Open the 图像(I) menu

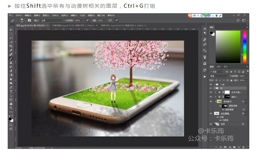pos(37,15)
